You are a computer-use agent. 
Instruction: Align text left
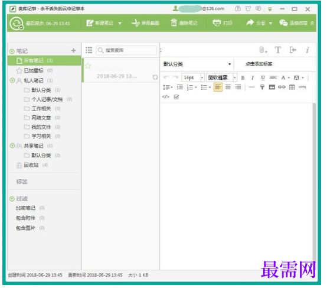coord(218,87)
